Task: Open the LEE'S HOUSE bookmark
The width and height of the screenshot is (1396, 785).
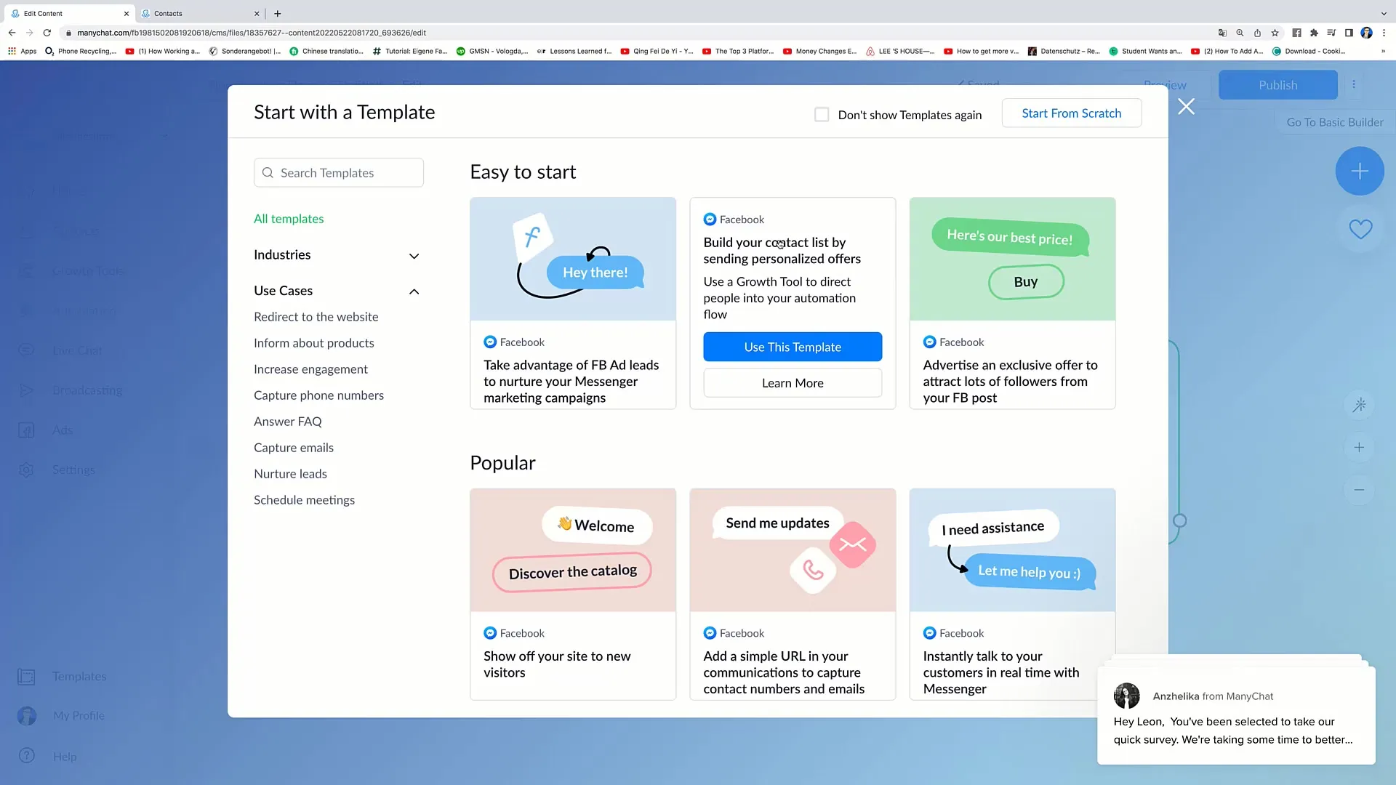Action: pos(899,52)
